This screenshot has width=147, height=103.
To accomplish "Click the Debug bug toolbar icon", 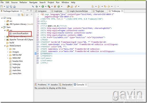I will 37,7.
